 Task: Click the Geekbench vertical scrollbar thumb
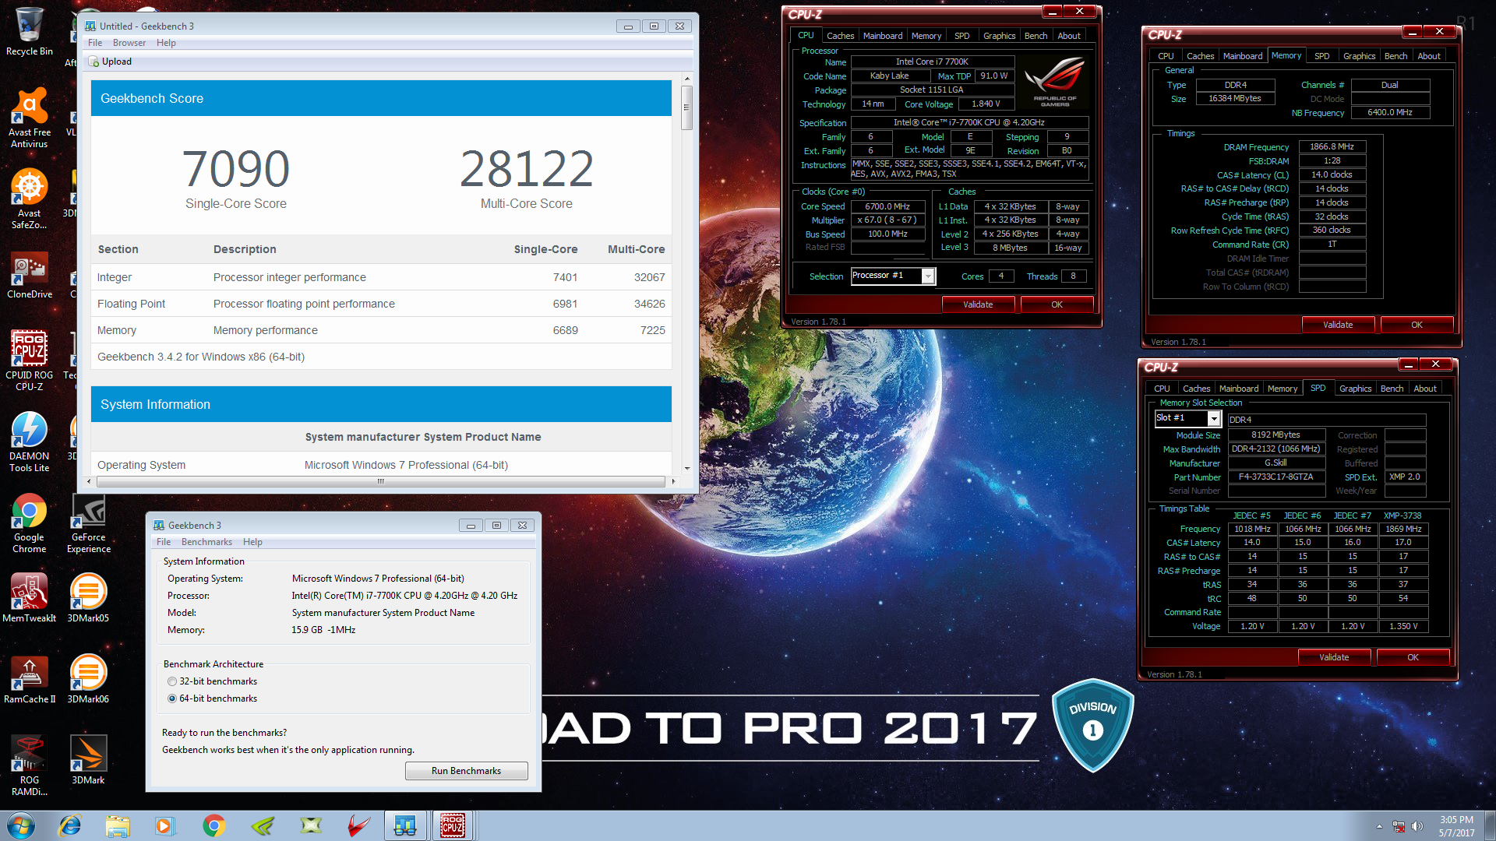click(x=686, y=107)
